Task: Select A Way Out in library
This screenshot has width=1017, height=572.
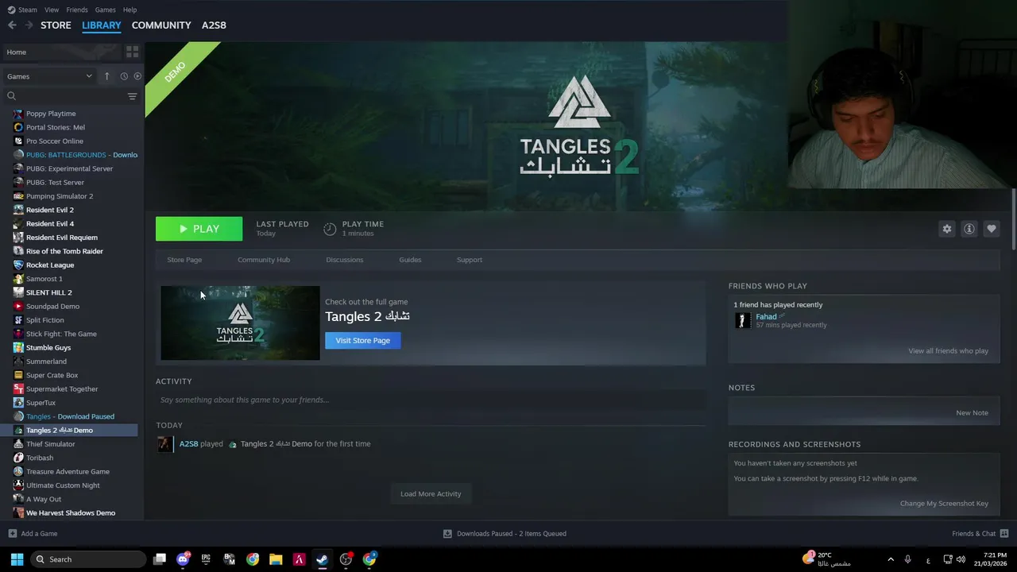Action: point(44,499)
